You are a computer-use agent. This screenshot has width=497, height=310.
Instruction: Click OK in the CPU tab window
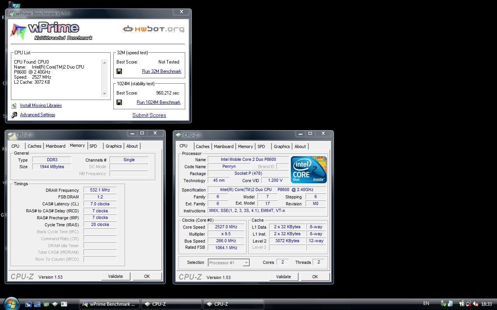pyautogui.click(x=315, y=277)
